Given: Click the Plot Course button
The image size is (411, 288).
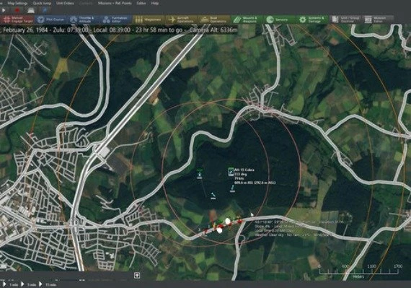Looking at the screenshot, I should [50, 19].
